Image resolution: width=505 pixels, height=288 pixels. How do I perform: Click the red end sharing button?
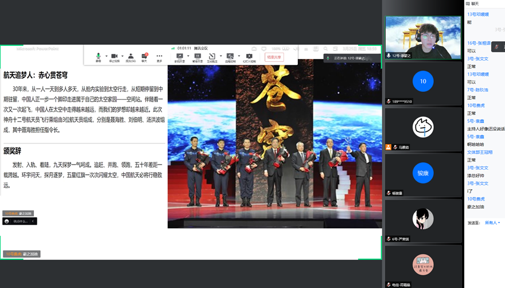pyautogui.click(x=274, y=57)
